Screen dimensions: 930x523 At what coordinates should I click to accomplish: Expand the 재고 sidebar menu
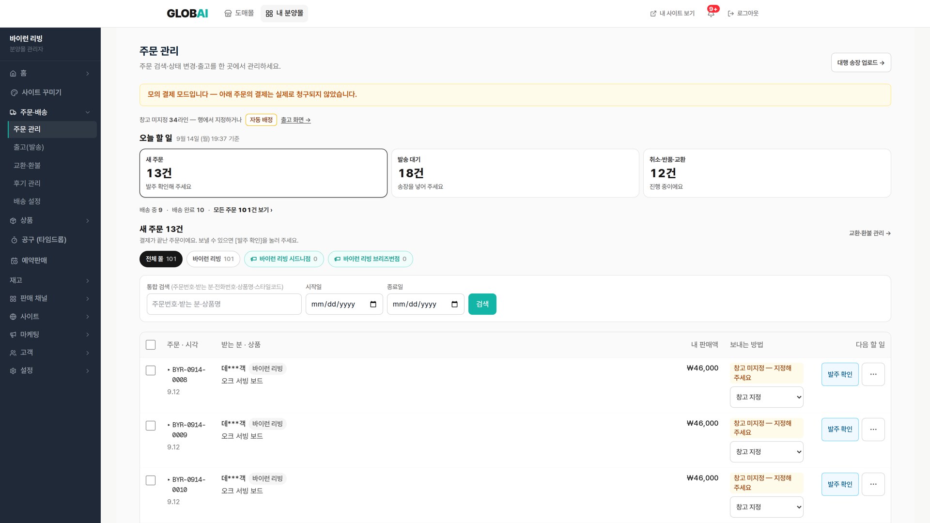(50, 280)
